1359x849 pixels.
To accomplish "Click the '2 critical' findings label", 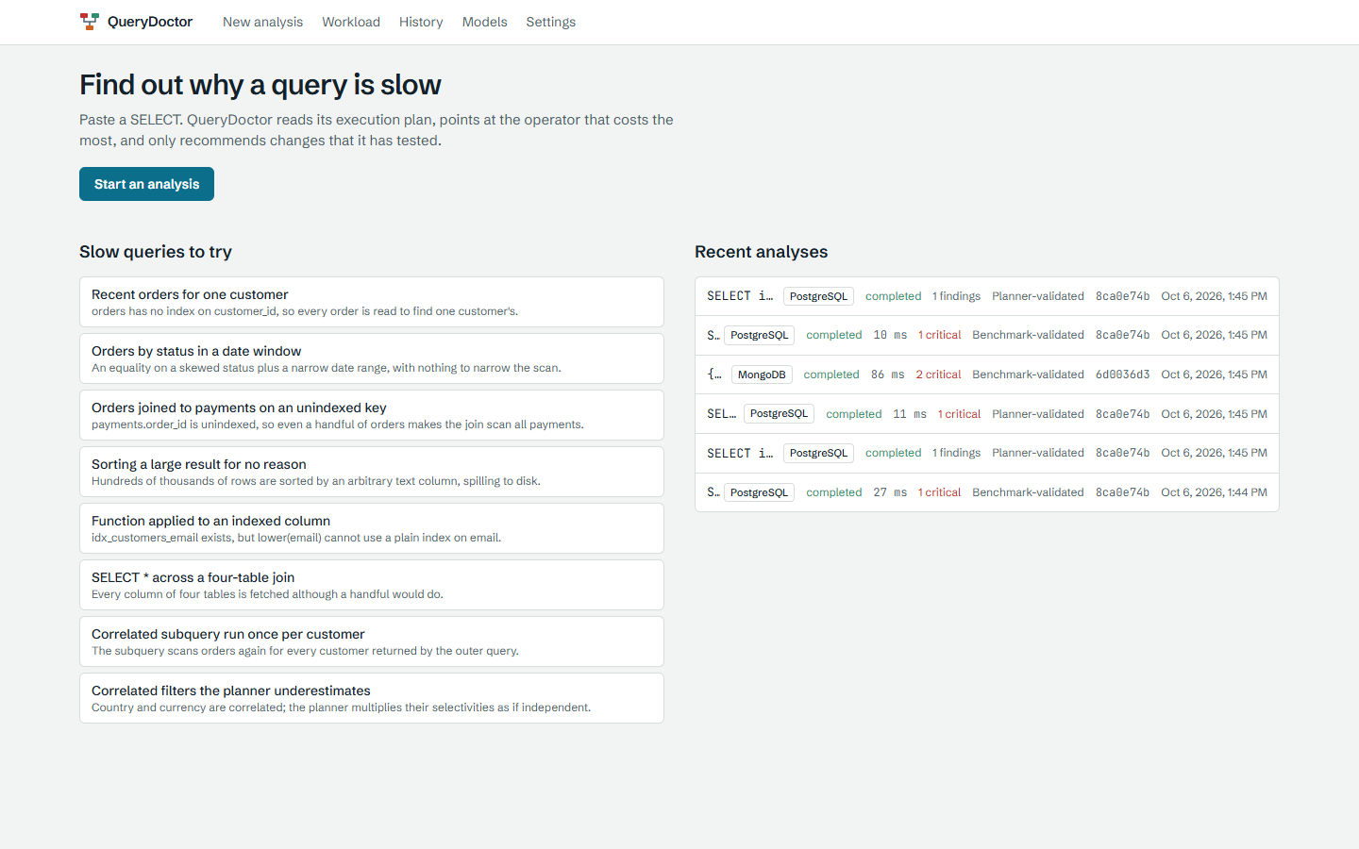I will coord(938,375).
